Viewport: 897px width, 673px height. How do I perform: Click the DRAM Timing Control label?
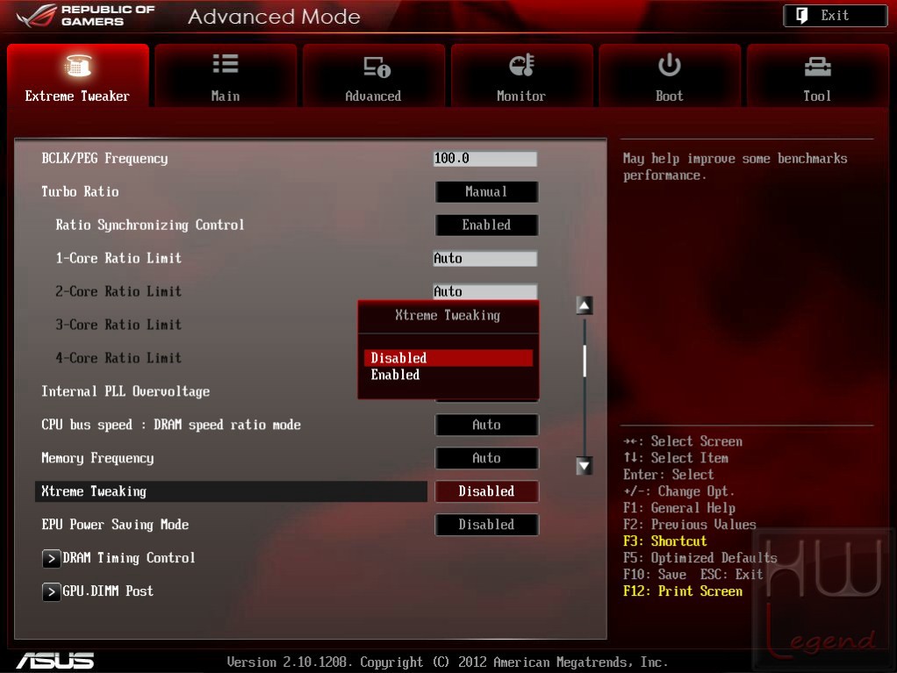tap(129, 558)
